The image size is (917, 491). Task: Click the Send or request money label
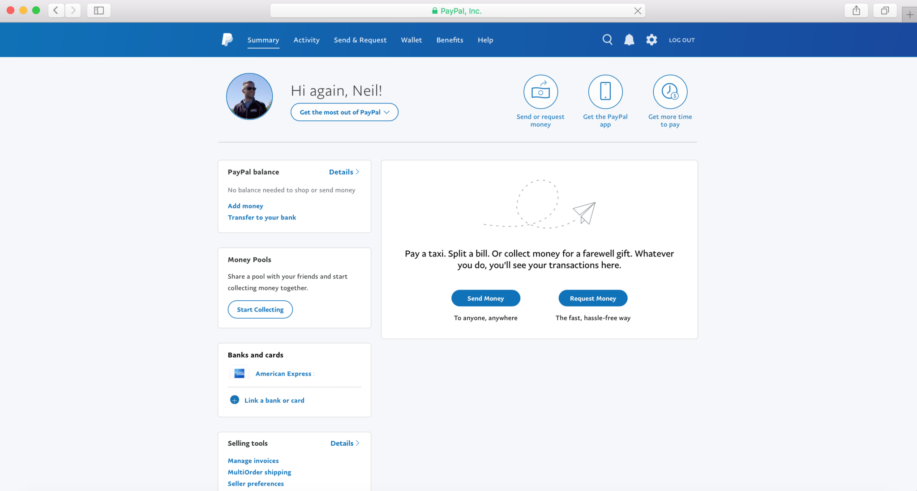tap(540, 120)
